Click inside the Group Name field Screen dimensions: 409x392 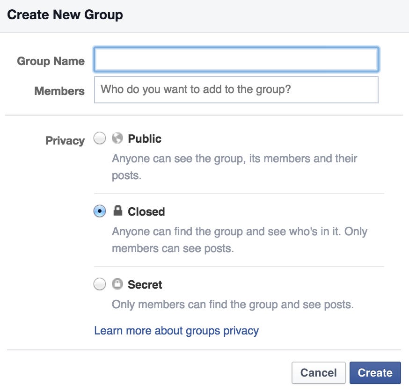pyautogui.click(x=236, y=59)
